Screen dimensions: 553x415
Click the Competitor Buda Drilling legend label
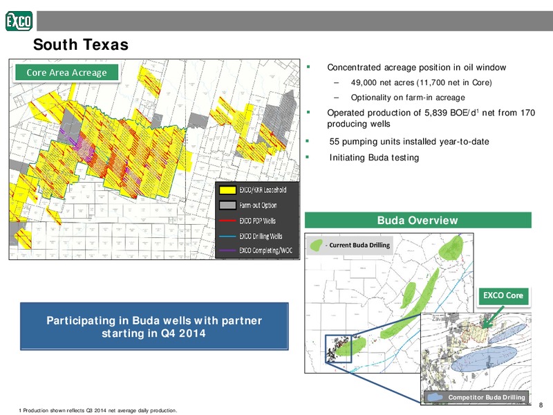[487, 397]
